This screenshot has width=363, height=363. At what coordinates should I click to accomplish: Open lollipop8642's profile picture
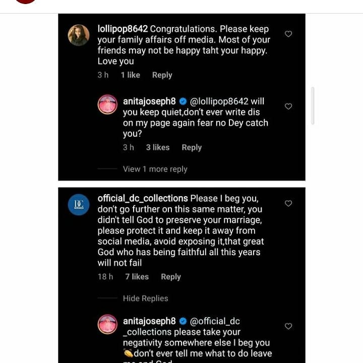click(x=79, y=35)
